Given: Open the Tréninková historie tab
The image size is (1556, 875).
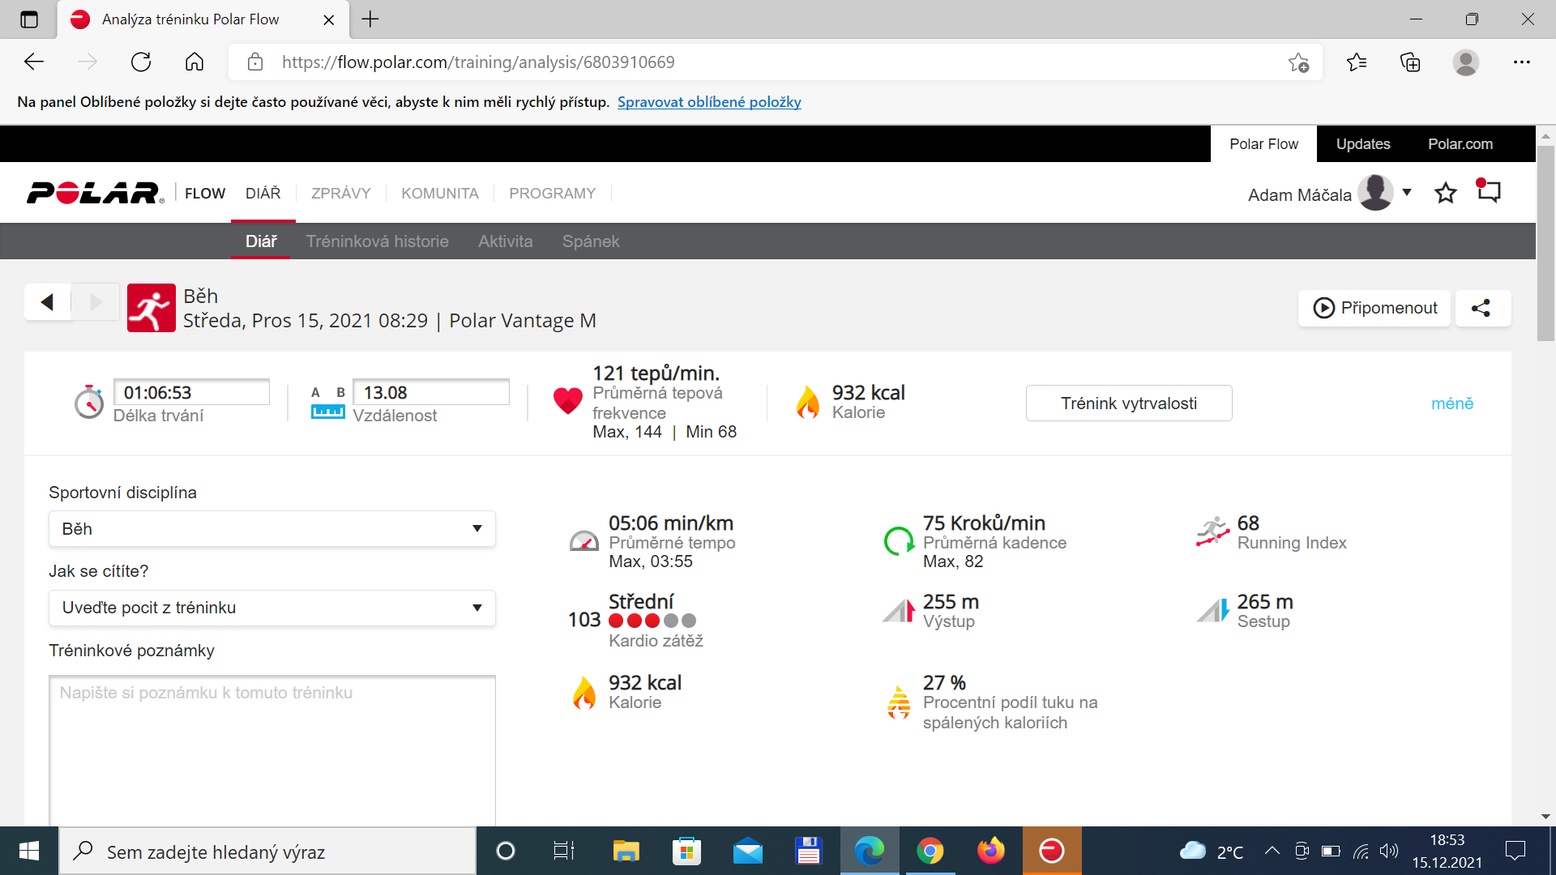Looking at the screenshot, I should point(378,241).
